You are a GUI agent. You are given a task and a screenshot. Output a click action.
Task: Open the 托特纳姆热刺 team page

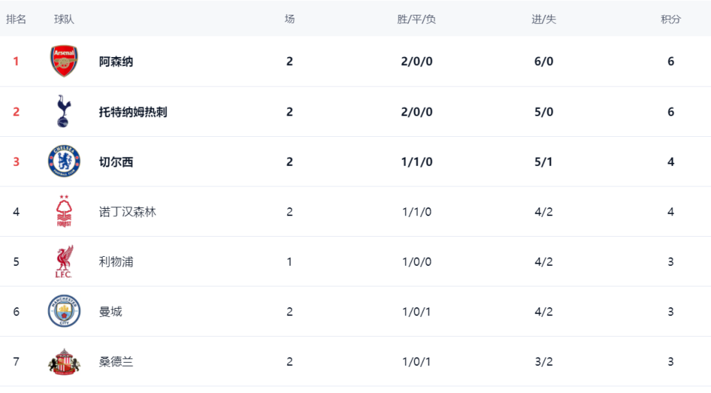[133, 112]
